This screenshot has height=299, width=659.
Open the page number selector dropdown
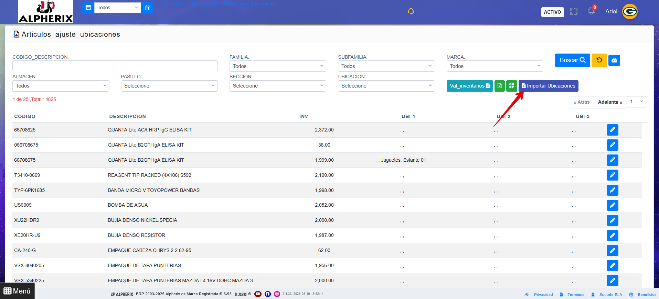(636, 102)
